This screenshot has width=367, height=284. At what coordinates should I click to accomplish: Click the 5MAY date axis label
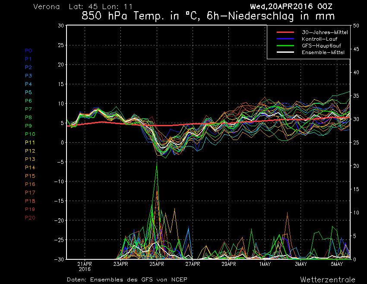pyautogui.click(x=337, y=264)
